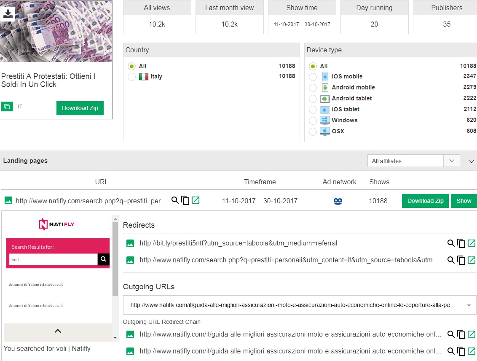This screenshot has height=361, width=477.
Task: Sort by the Ad network column header
Action: point(340,182)
